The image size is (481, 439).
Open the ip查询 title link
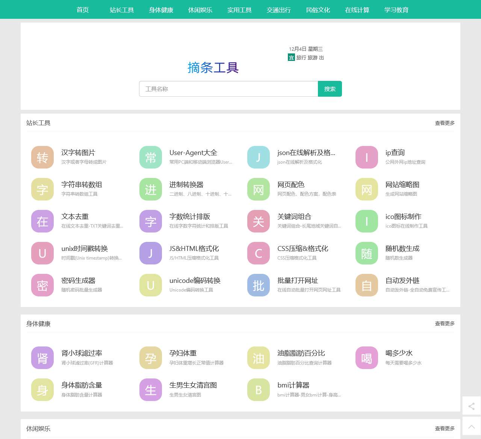point(395,152)
